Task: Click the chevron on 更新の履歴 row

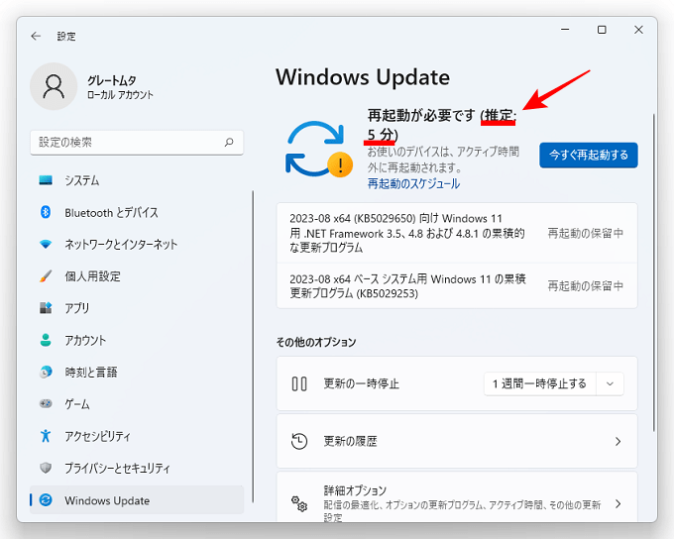Action: (x=618, y=442)
